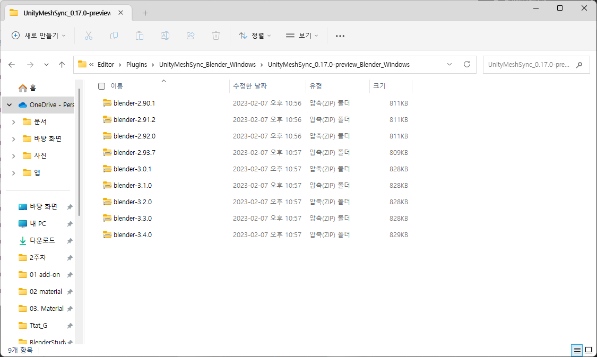This screenshot has height=357, width=597.
Task: Refresh the current folder view
Action: point(467,64)
